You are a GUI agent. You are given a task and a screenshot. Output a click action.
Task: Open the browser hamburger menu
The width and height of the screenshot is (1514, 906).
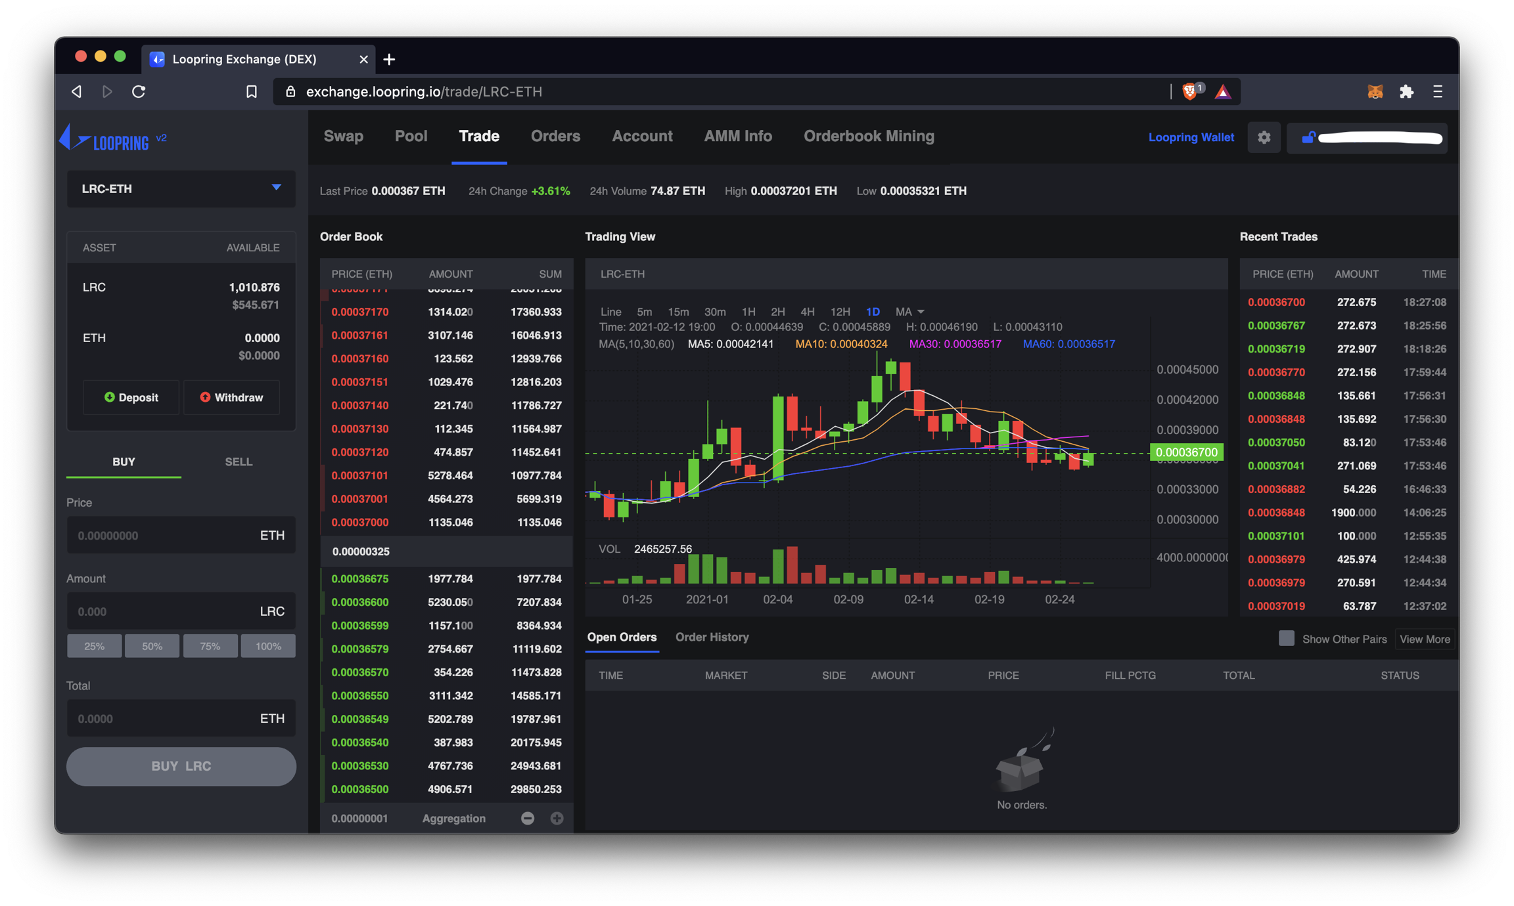1438,92
